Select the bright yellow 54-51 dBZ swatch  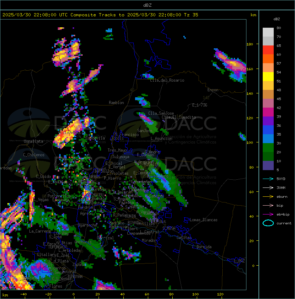[268, 77]
